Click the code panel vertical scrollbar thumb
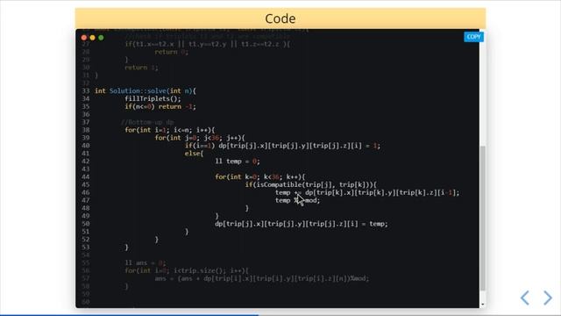The height and width of the screenshot is (316, 561). coord(483,218)
